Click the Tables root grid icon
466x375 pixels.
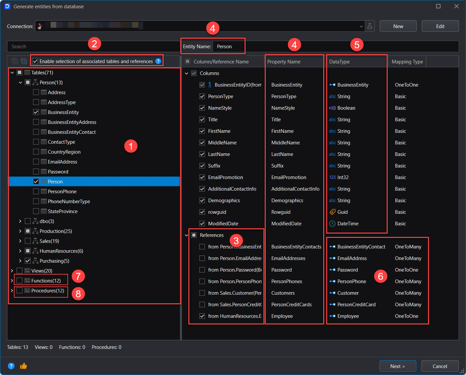point(27,72)
